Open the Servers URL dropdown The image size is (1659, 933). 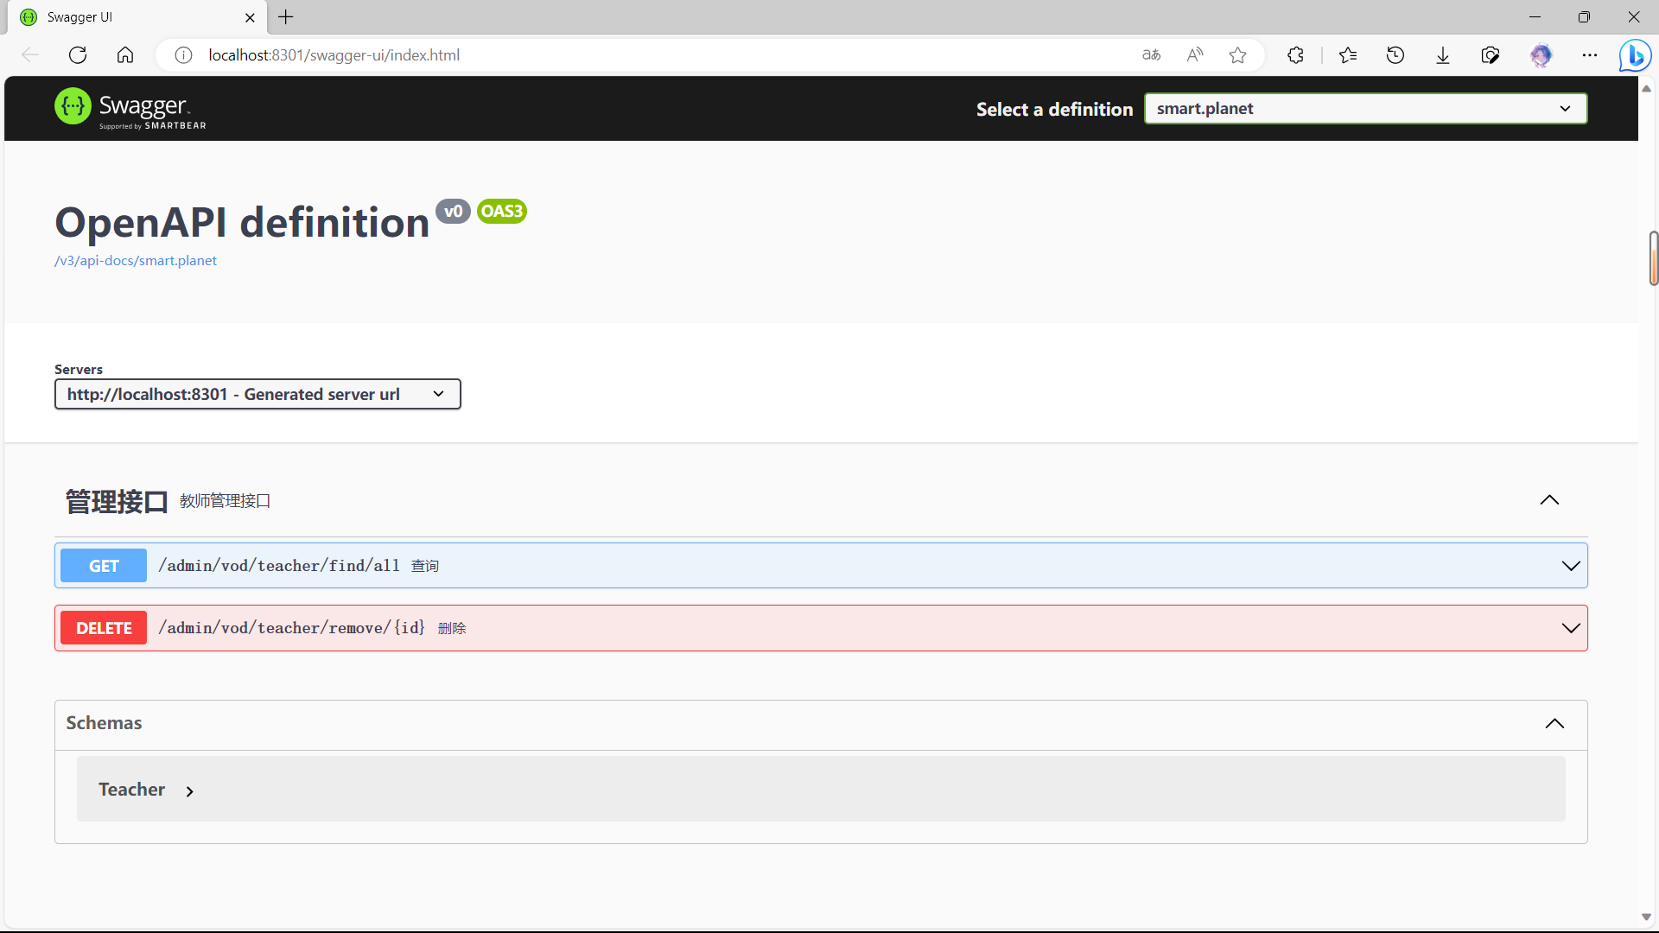257,394
